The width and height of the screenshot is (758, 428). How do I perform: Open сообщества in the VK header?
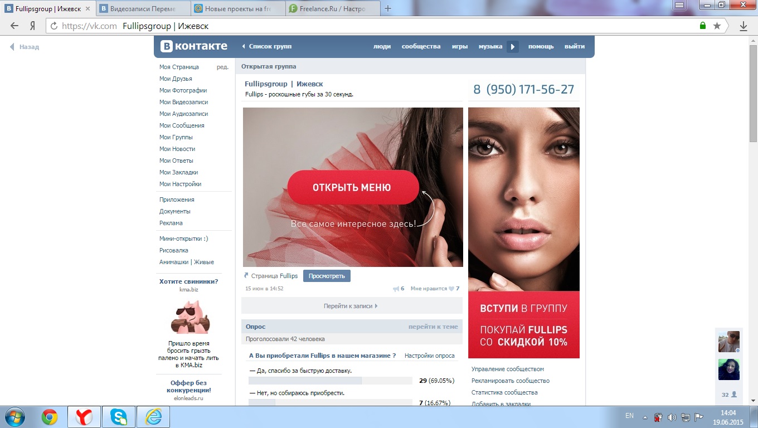click(x=421, y=47)
